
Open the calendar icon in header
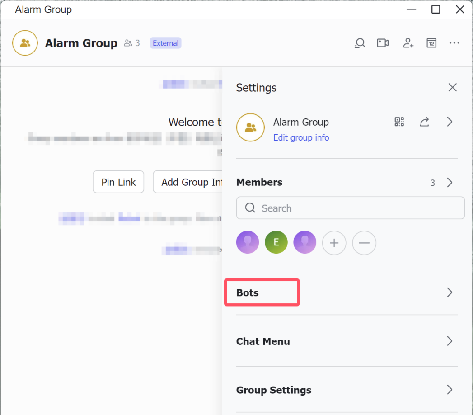[x=431, y=43]
